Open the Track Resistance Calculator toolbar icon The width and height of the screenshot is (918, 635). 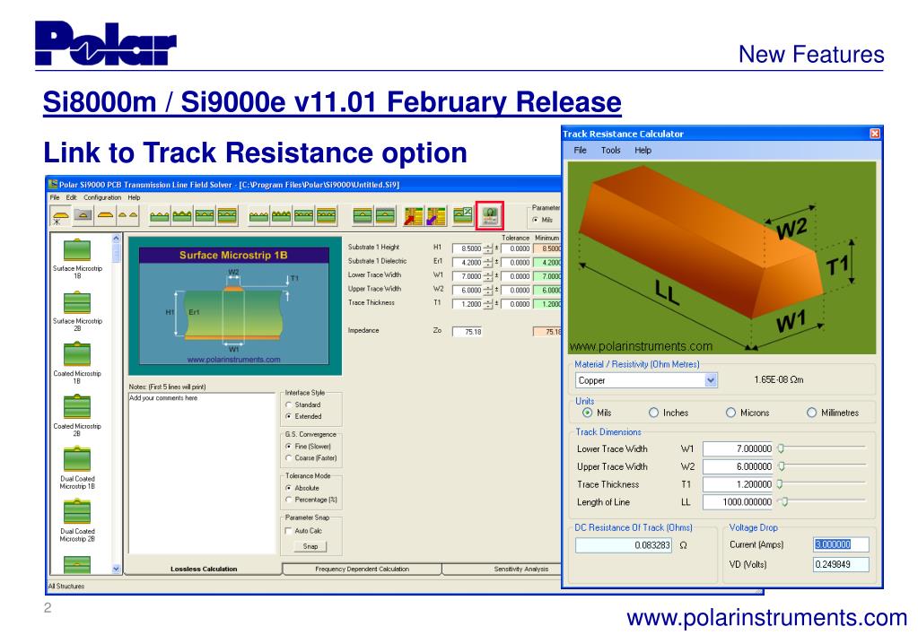[x=490, y=216]
